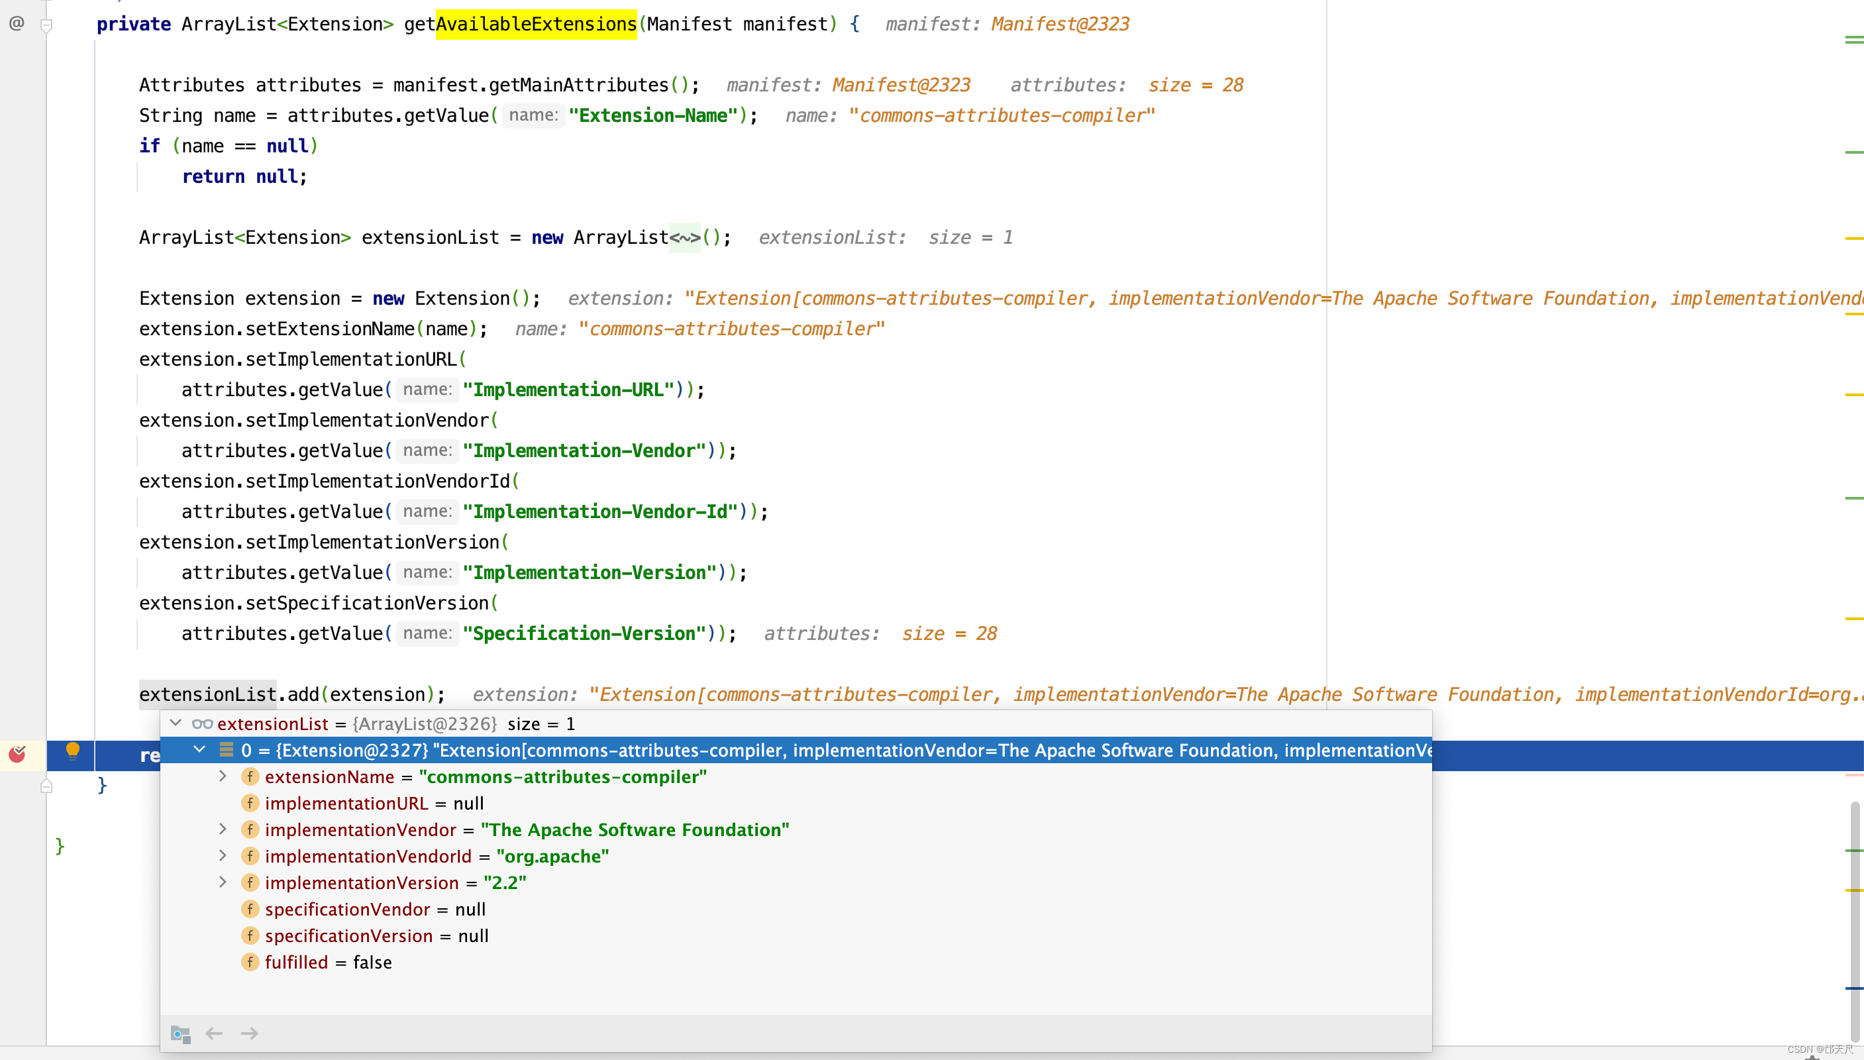Click the "Implementation-Version" string literal
1864x1060 pixels.
coord(590,573)
